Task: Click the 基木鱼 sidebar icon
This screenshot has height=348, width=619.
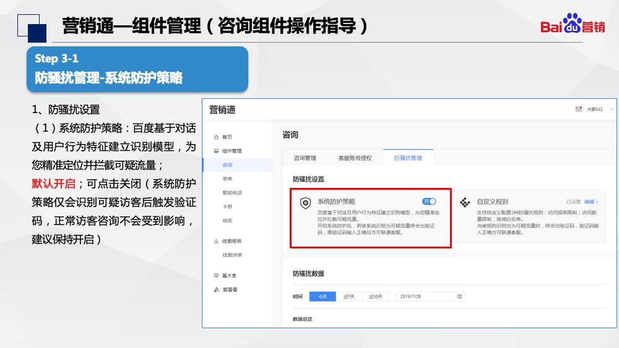Action: tap(215, 275)
